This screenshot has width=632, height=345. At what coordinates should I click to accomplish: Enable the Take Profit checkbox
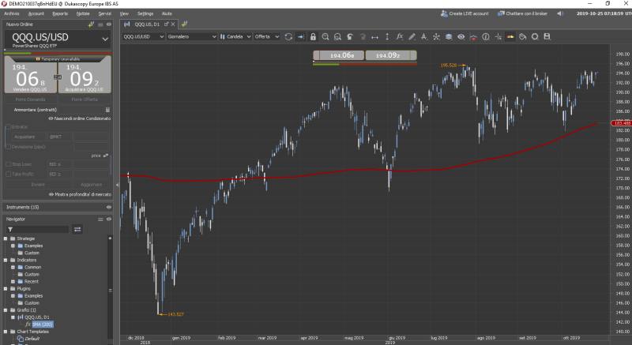[8, 173]
